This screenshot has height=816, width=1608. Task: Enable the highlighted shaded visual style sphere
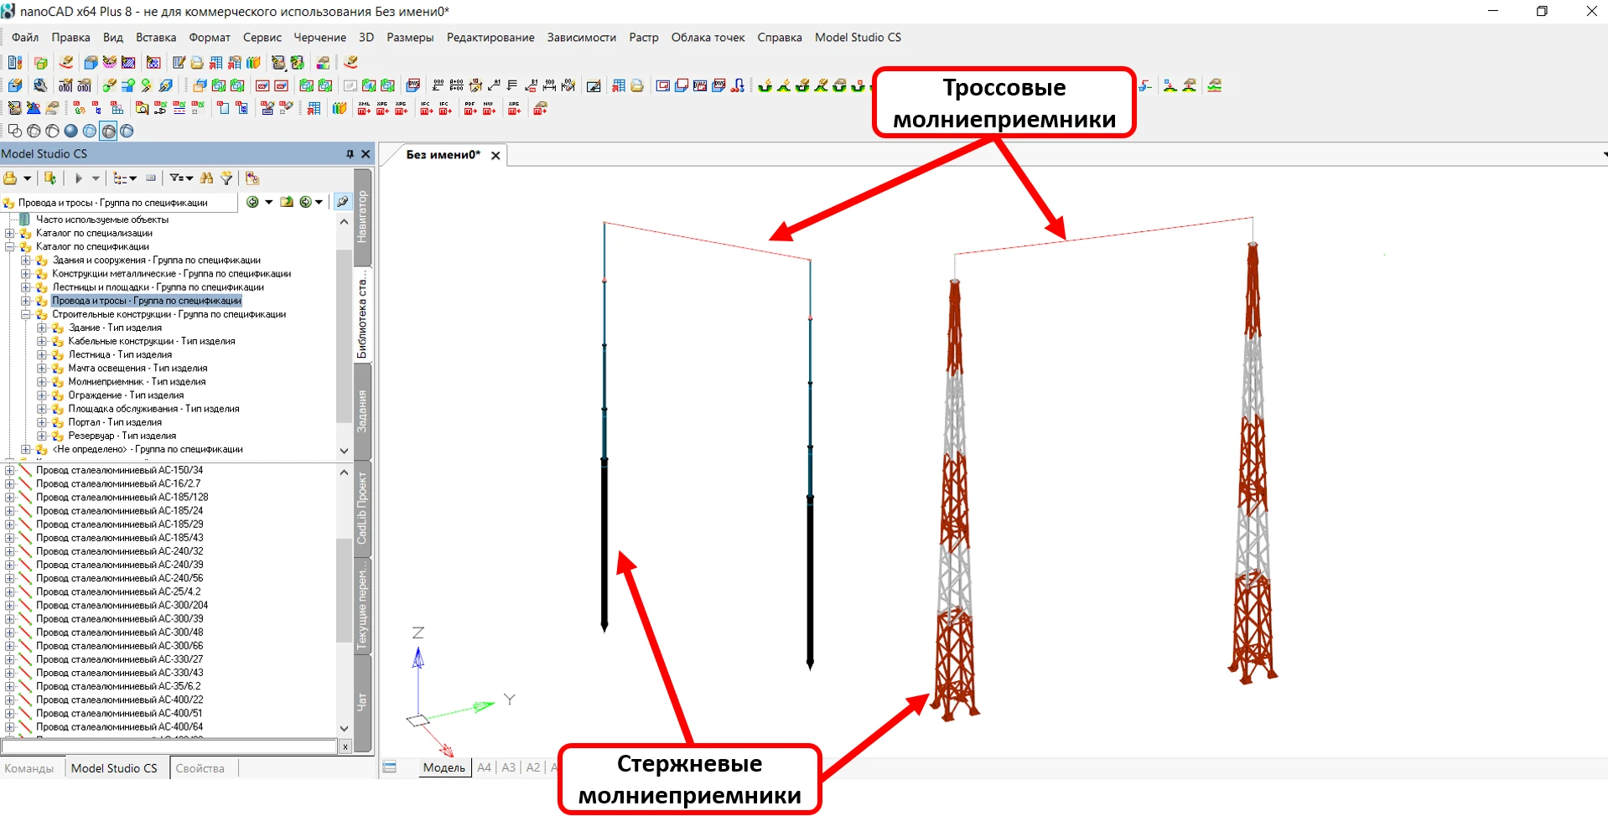(x=108, y=131)
